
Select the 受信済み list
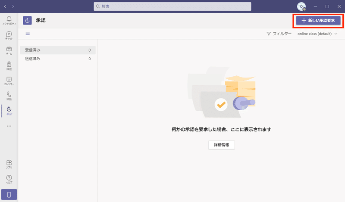[x=58, y=50]
